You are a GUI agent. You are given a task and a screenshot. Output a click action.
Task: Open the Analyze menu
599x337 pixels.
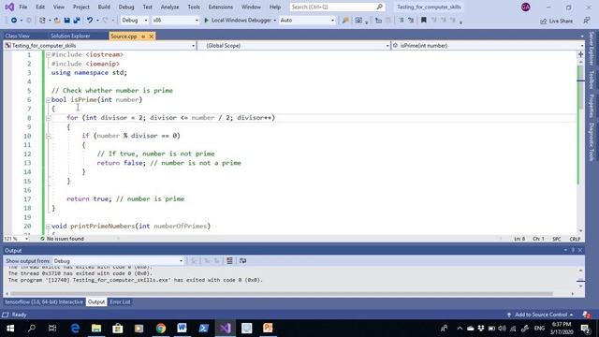click(169, 7)
